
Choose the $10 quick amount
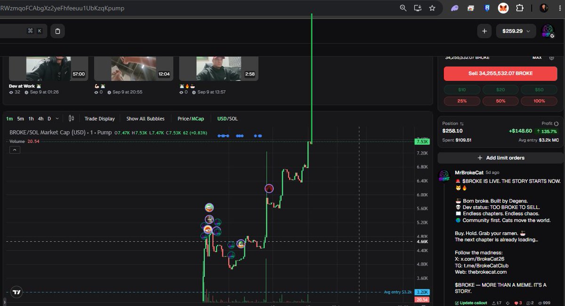pos(462,90)
